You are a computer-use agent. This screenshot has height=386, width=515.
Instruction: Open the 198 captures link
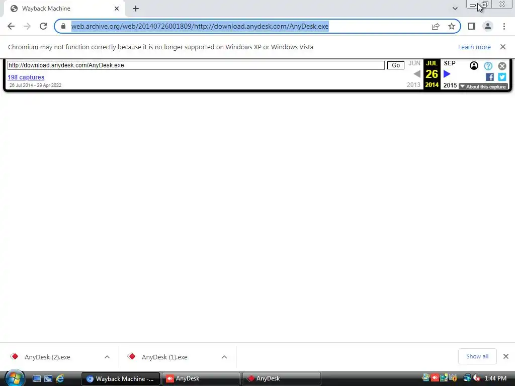pyautogui.click(x=26, y=77)
